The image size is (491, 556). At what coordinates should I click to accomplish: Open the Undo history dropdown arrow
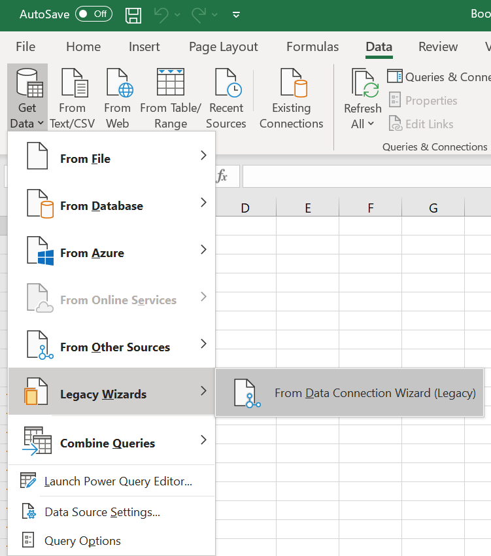click(x=177, y=15)
